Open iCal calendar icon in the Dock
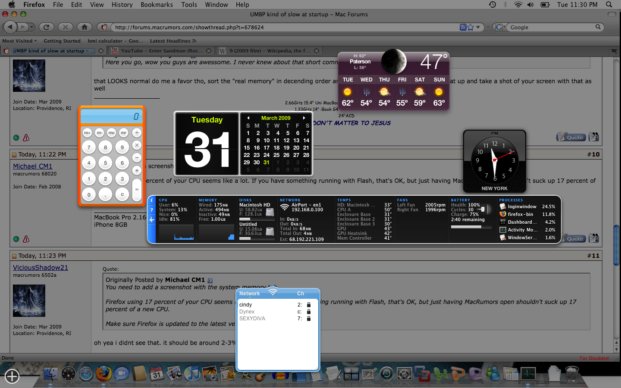Screen dimensions: 621x388 (157, 374)
